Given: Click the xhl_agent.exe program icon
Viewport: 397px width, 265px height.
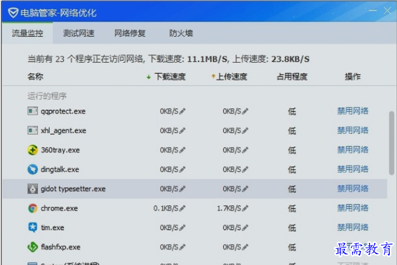Looking at the screenshot, I should 32,131.
